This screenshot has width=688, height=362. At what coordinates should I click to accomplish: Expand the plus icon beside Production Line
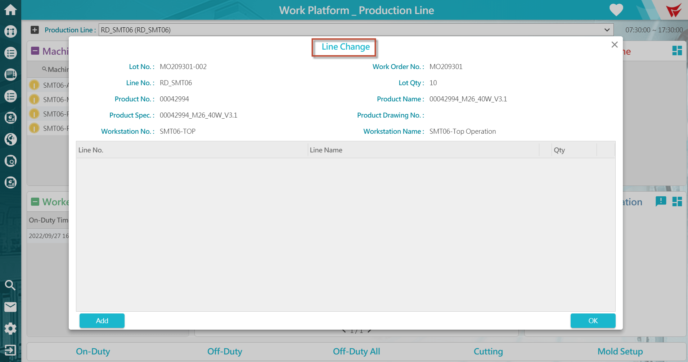[35, 30]
